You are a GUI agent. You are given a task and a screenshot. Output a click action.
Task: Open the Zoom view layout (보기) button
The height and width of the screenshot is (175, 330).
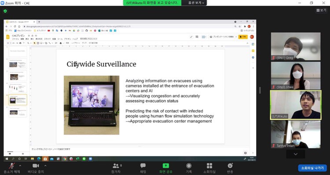tap(321, 10)
